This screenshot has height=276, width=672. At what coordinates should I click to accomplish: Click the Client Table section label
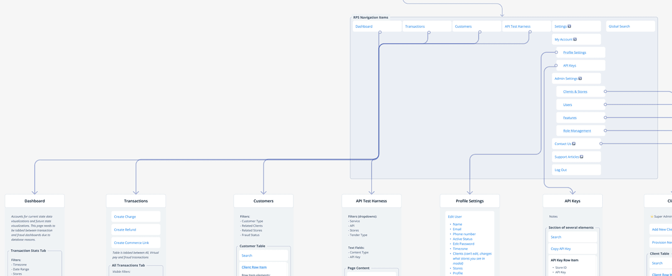click(x=660, y=254)
